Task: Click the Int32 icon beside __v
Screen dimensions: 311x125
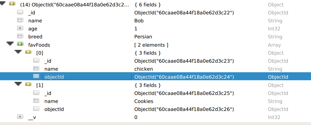Action: click(x=20, y=116)
